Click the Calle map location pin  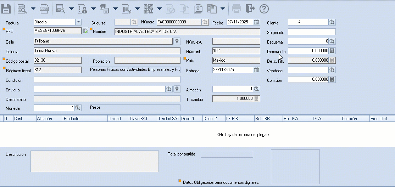177,41
